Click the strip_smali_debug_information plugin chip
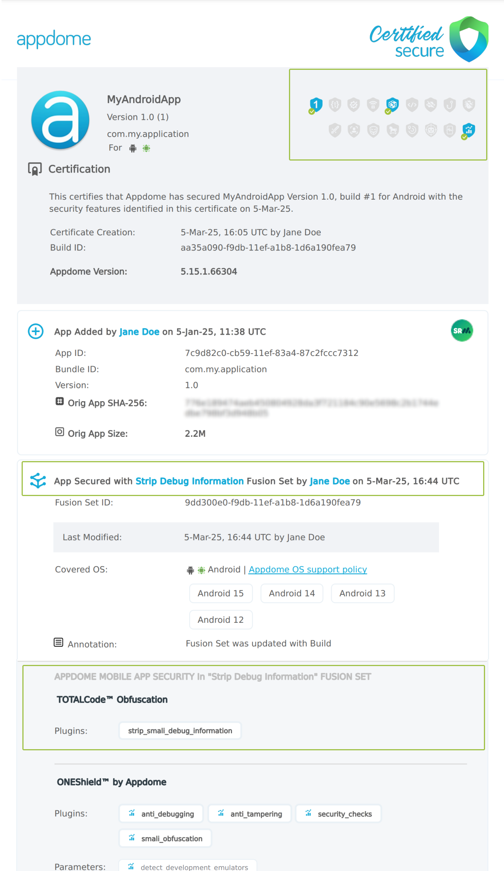Viewport: 504px width, 871px height. coord(180,731)
